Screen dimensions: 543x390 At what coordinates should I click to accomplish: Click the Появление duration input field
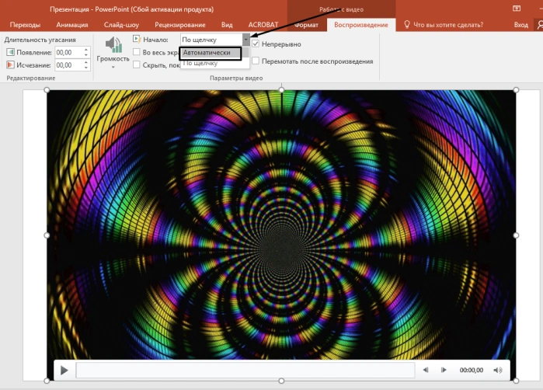point(69,52)
